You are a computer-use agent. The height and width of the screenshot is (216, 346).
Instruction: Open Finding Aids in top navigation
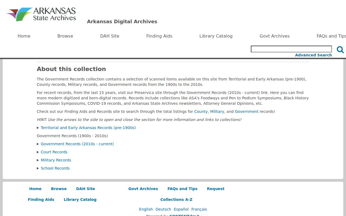coord(159,36)
